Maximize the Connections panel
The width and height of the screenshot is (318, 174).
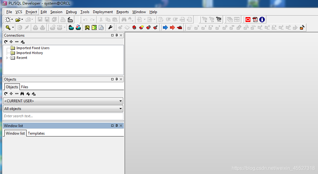tap(112, 35)
